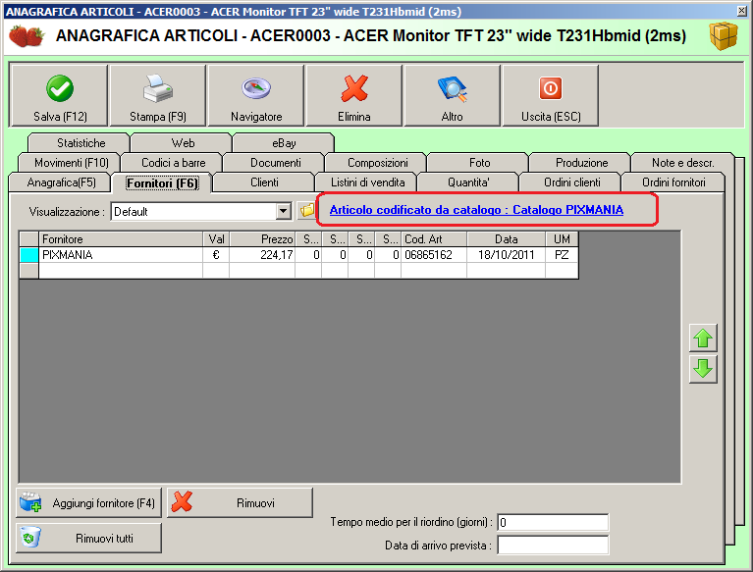Select the cyan row marker of PIXMANIA row

pyautogui.click(x=29, y=255)
